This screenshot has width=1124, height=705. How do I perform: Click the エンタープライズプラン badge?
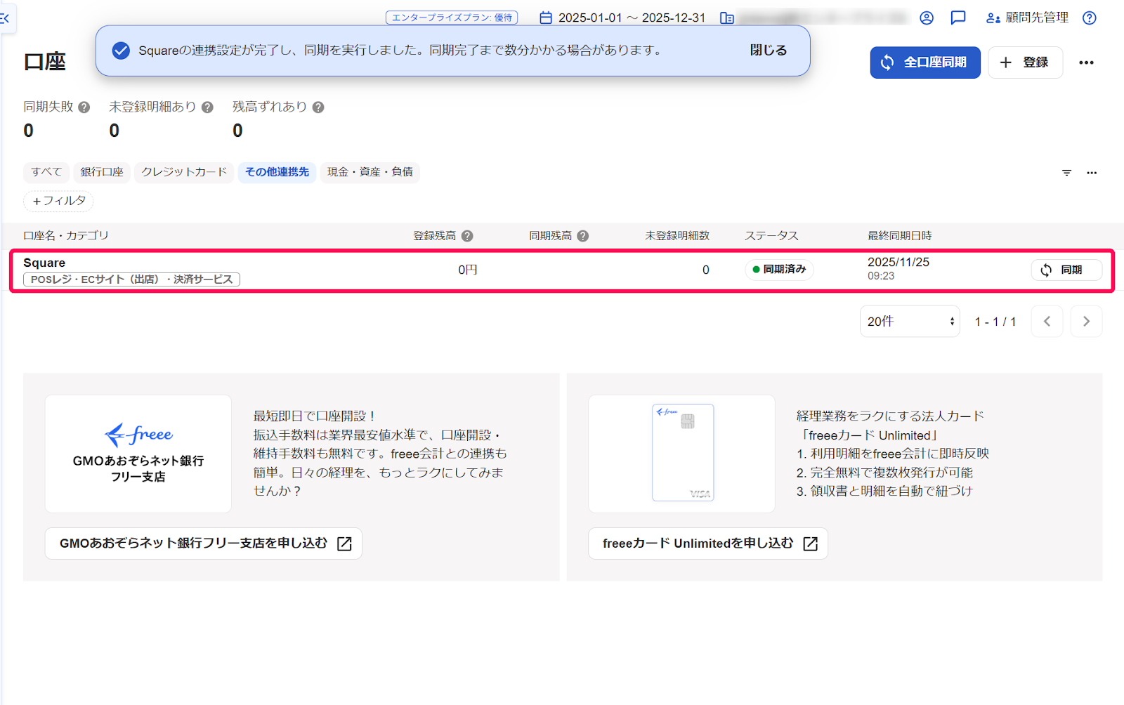(452, 18)
